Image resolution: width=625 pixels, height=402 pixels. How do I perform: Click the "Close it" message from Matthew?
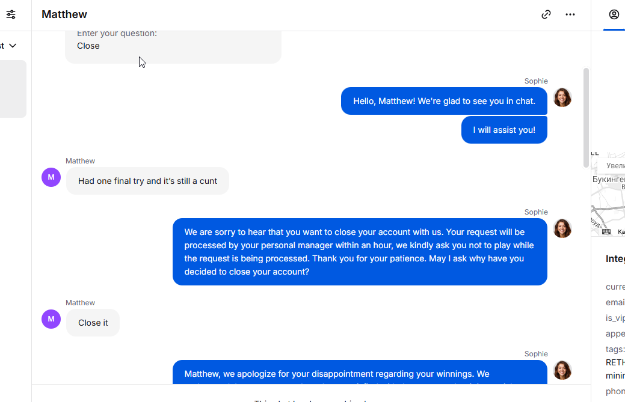(93, 323)
